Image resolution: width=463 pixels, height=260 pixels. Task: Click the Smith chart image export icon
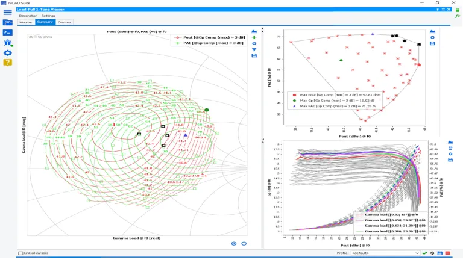254,31
